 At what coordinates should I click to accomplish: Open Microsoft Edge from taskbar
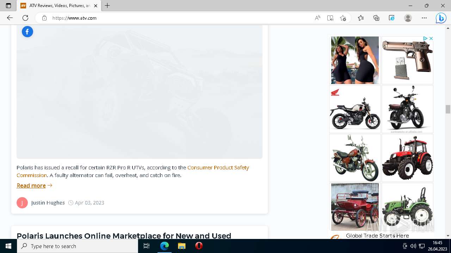[165, 246]
